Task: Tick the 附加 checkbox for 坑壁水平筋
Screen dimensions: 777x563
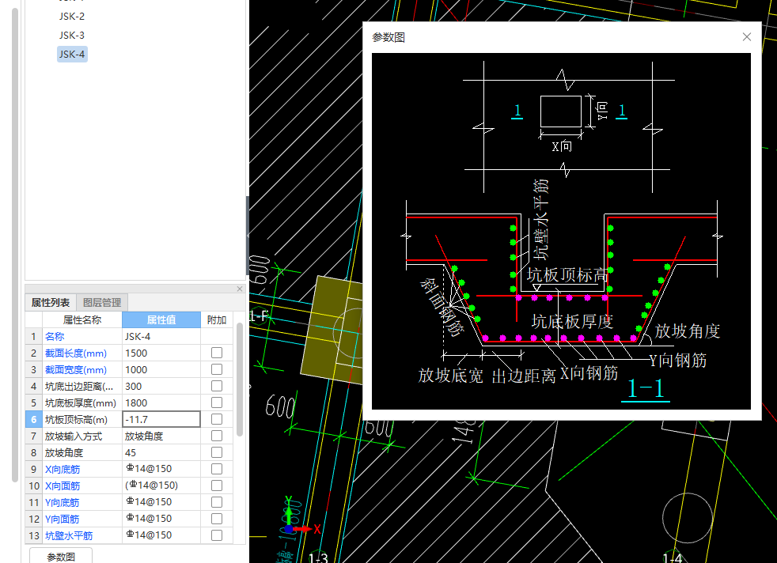Action: coord(217,535)
